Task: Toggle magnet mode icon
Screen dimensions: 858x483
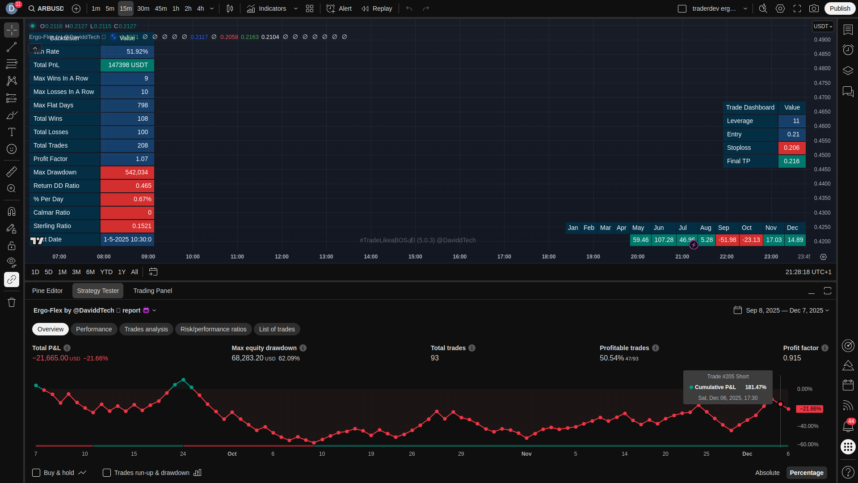Action: tap(12, 211)
